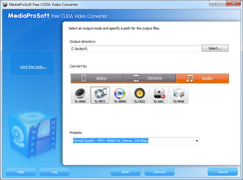Start conversion with Convert button

tap(159, 172)
